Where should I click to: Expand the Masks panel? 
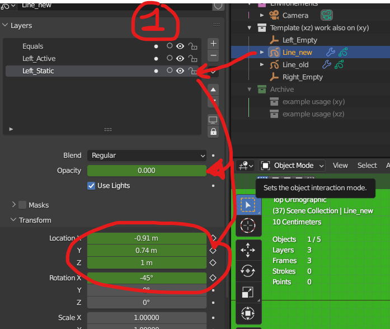click(x=13, y=205)
